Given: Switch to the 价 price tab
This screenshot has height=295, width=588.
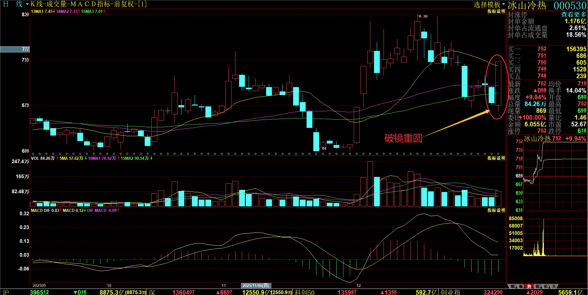Looking at the screenshot, I should (x=545, y=286).
